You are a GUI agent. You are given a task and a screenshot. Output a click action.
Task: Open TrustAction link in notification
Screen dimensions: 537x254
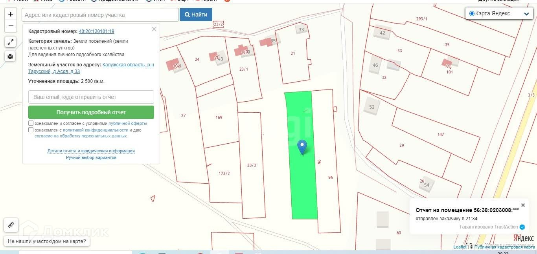tap(506, 227)
